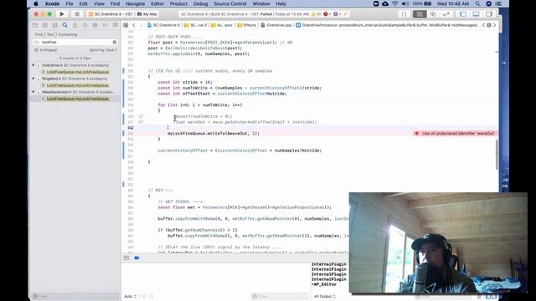
Task: Click the lockfree search input field
Action: point(75,42)
